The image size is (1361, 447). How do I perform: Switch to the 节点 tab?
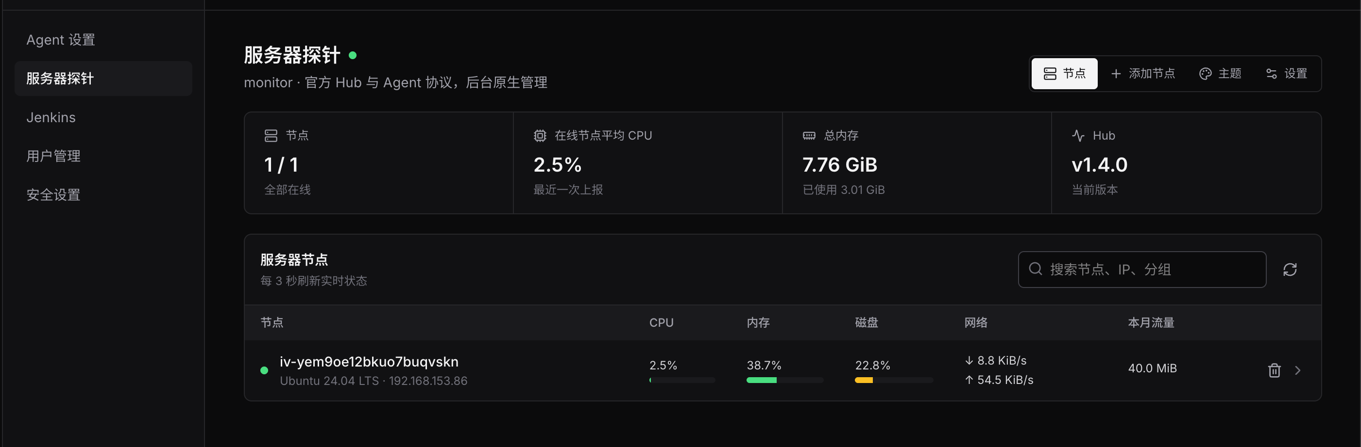[x=1064, y=73]
